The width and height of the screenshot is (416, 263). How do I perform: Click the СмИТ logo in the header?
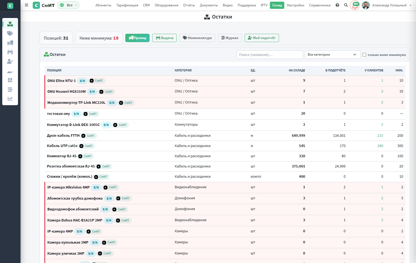coord(44,5)
